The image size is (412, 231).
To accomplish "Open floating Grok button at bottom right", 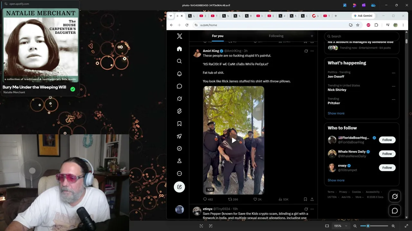I will coord(395,196).
